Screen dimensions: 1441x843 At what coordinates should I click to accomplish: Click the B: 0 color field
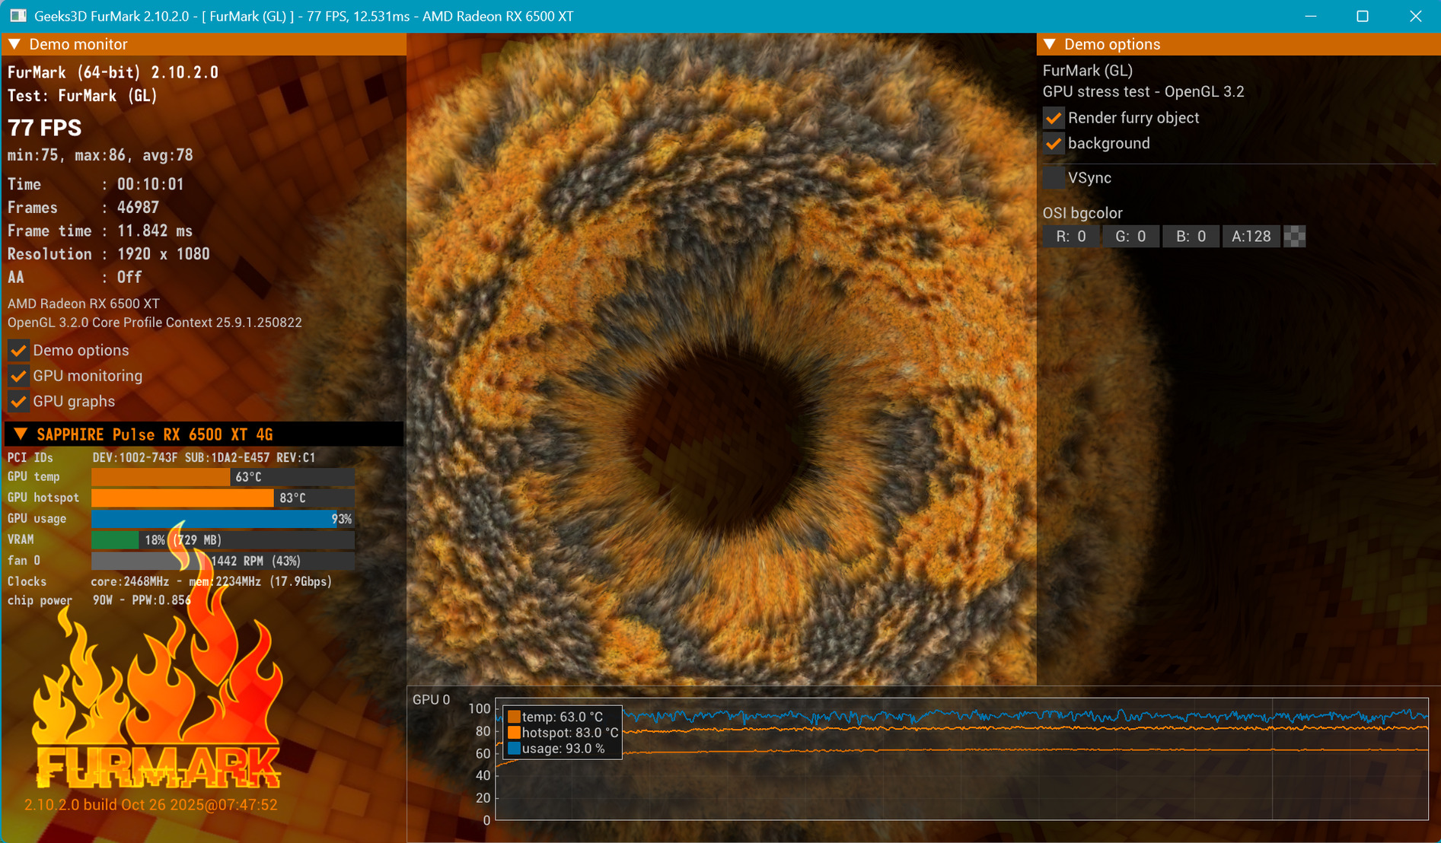[x=1191, y=237]
